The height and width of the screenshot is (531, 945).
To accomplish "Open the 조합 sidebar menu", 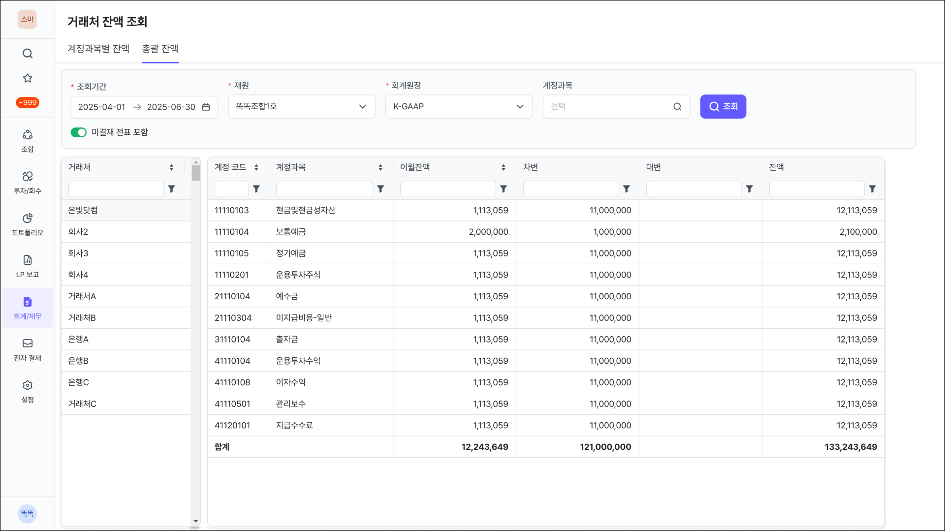I will pyautogui.click(x=28, y=140).
